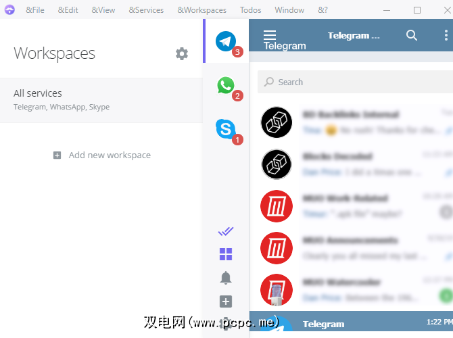
Task: Open the &? help menu
Action: pyautogui.click(x=323, y=10)
